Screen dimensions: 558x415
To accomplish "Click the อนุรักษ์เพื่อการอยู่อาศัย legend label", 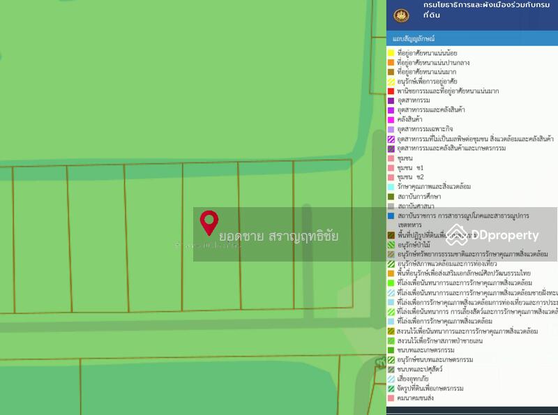I will point(427,82).
